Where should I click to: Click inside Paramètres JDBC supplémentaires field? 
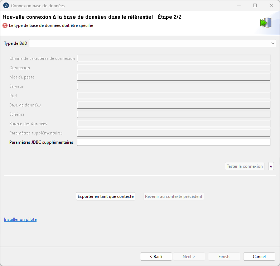pos(174,142)
